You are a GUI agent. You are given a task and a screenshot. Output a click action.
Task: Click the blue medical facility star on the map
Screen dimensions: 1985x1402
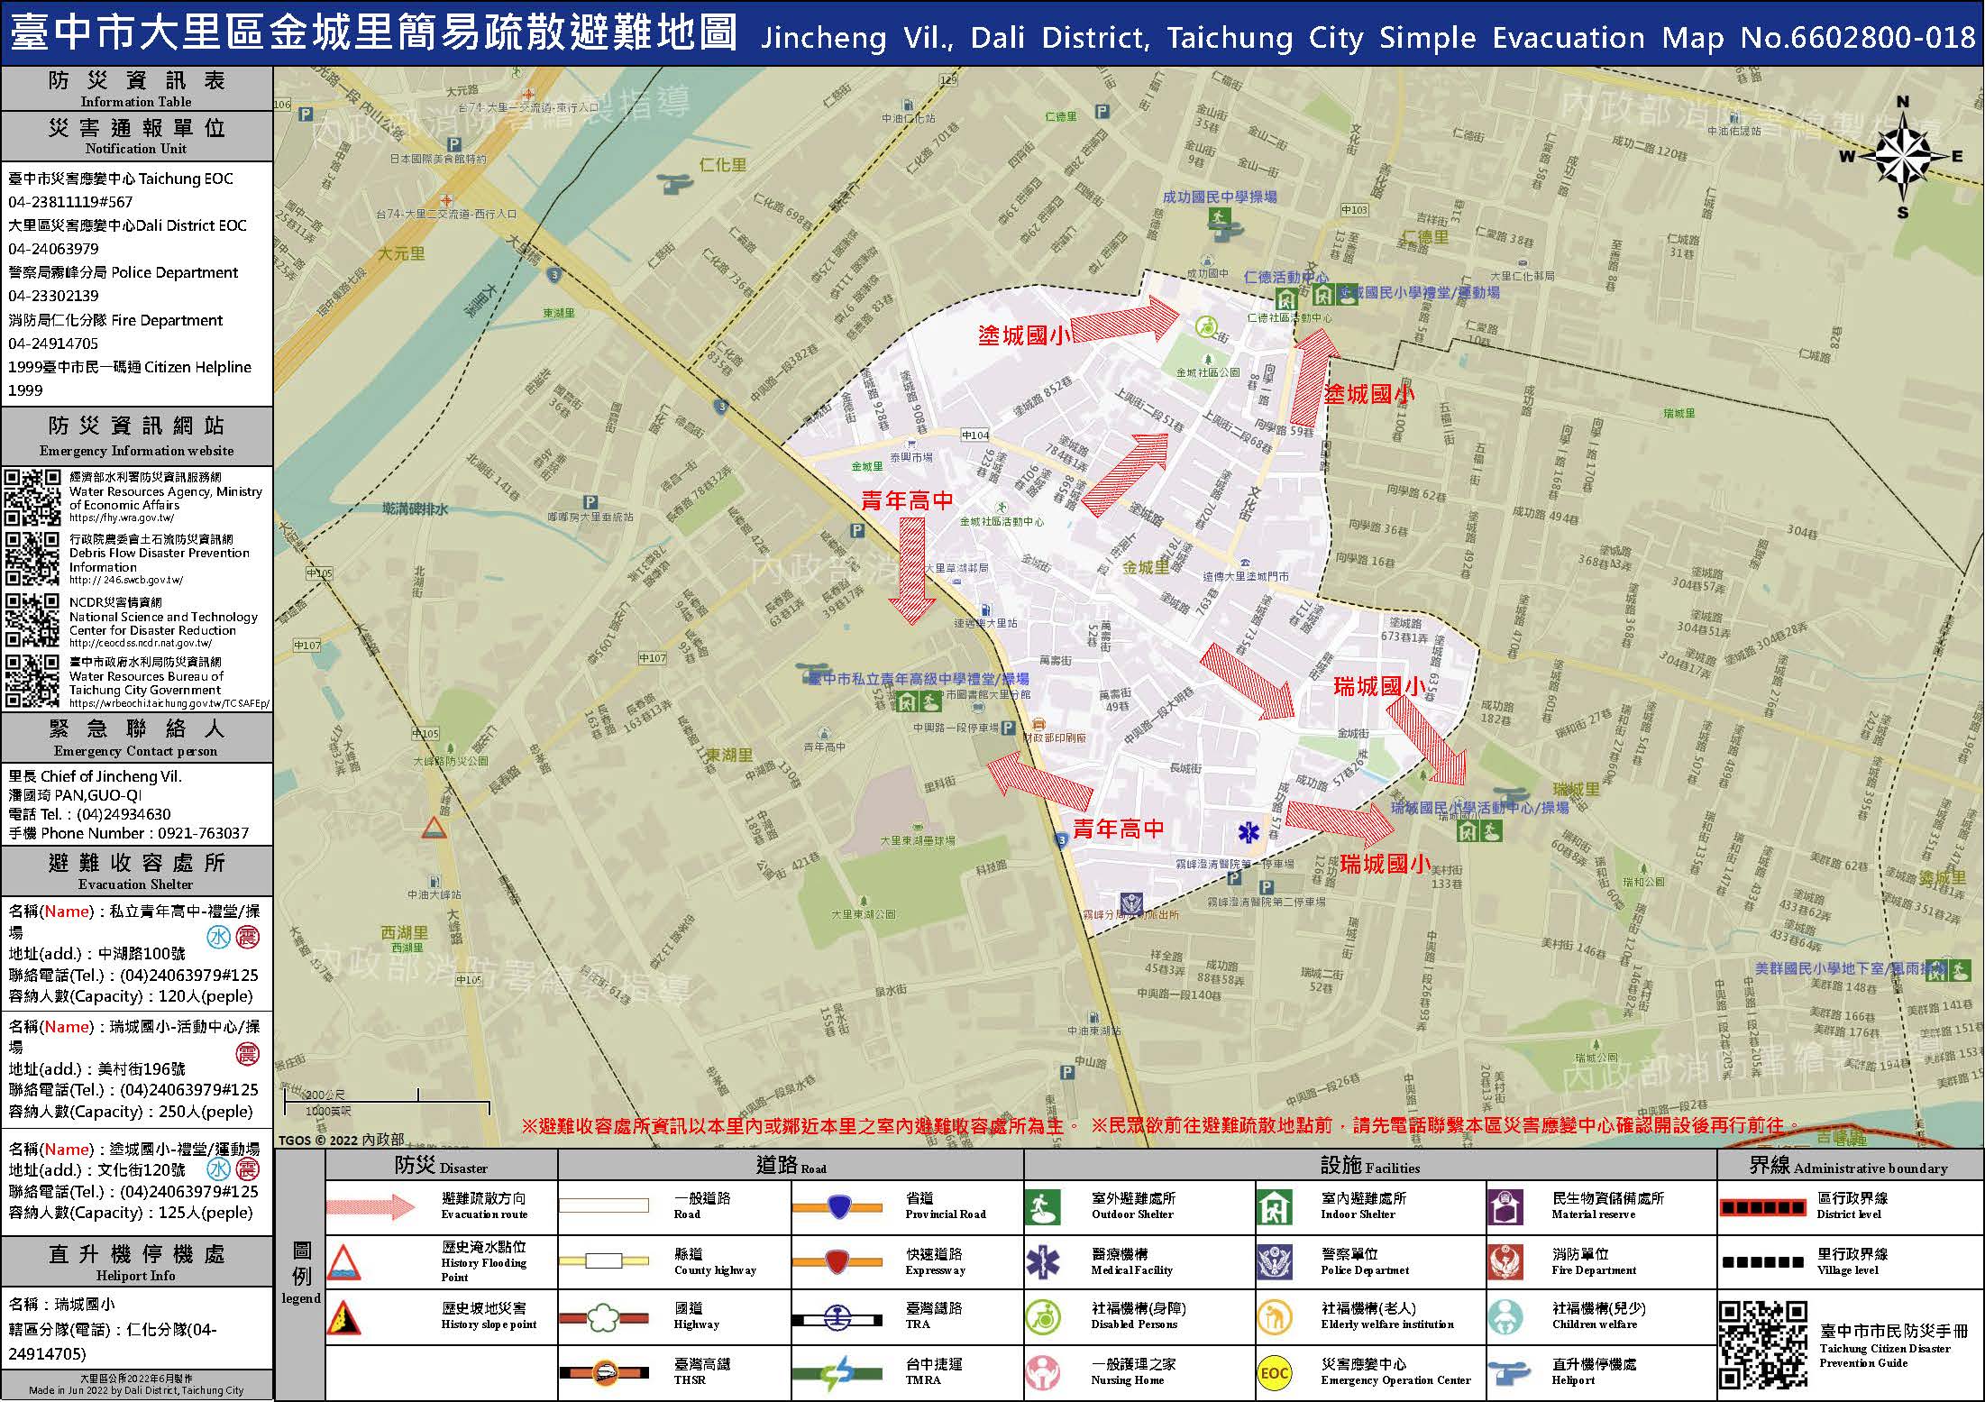click(1249, 831)
